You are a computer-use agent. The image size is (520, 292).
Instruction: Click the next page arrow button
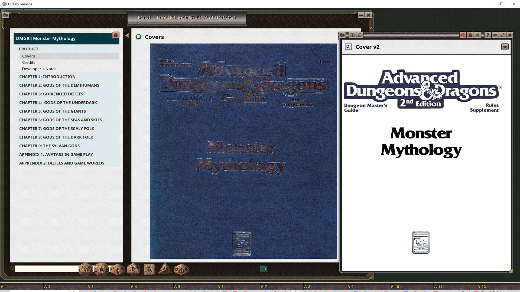coord(264,269)
